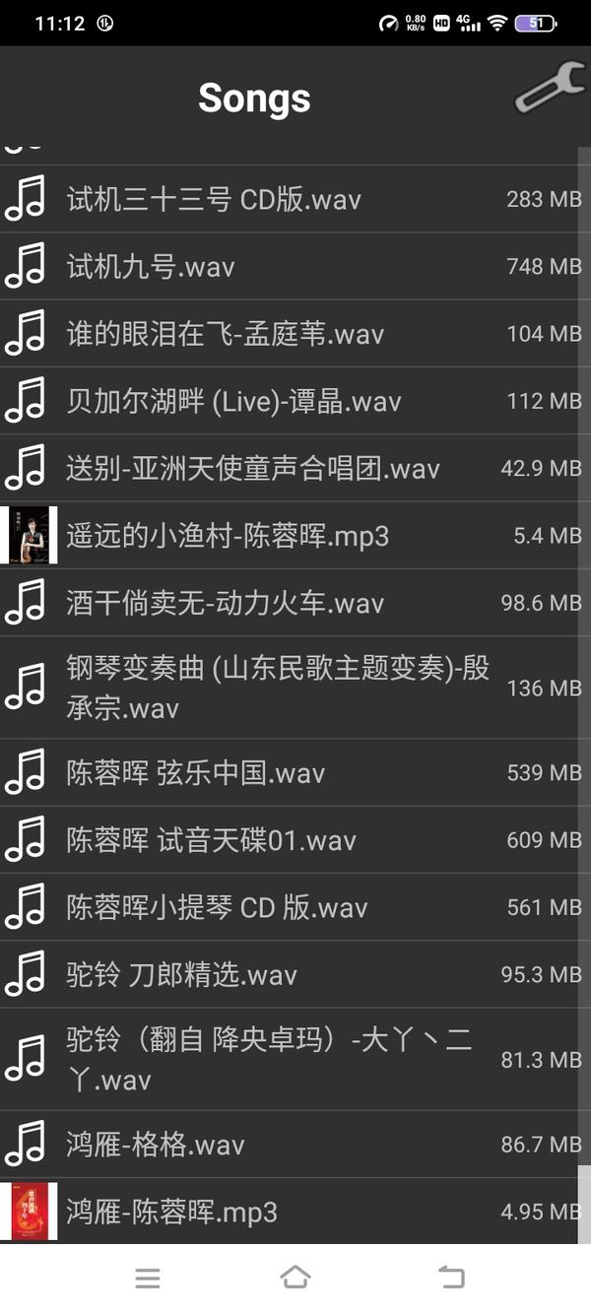Click the song list scrollbar thumb
This screenshot has height=1313, width=591.
click(584, 1204)
